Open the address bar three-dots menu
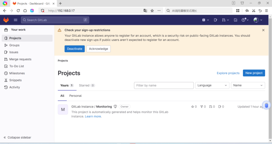Image resolution: width=272 pixels, height=144 pixels. tap(159, 11)
